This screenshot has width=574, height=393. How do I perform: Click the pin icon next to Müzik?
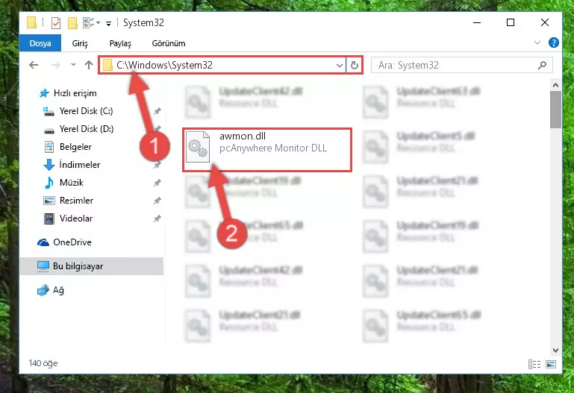click(x=157, y=183)
